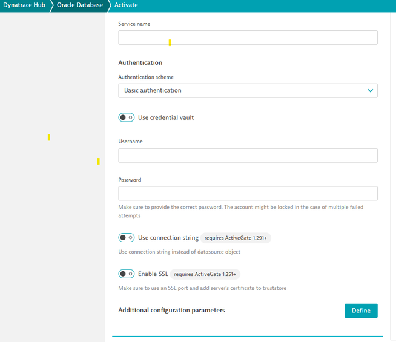The width and height of the screenshot is (396, 342).
Task: Click the 'requires ActiveGate 1.291+' badge
Action: click(x=236, y=238)
